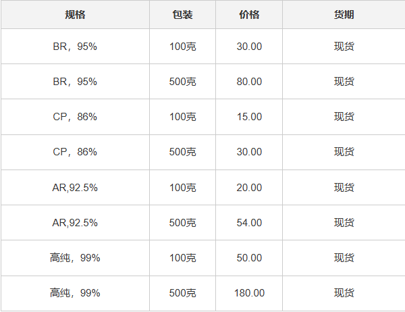
Task: Click the 15.00 price cell
Action: pyautogui.click(x=249, y=117)
